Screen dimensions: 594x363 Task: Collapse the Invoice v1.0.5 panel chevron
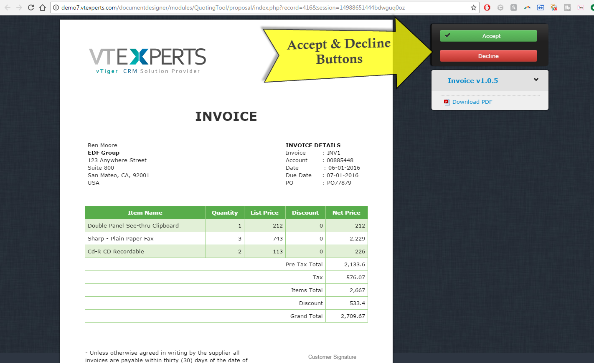click(536, 80)
